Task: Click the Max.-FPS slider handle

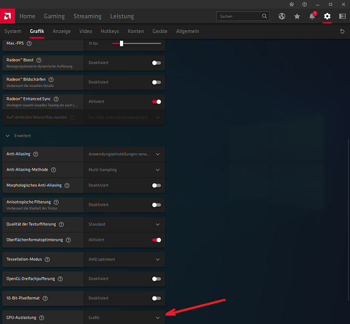Action: [122, 44]
